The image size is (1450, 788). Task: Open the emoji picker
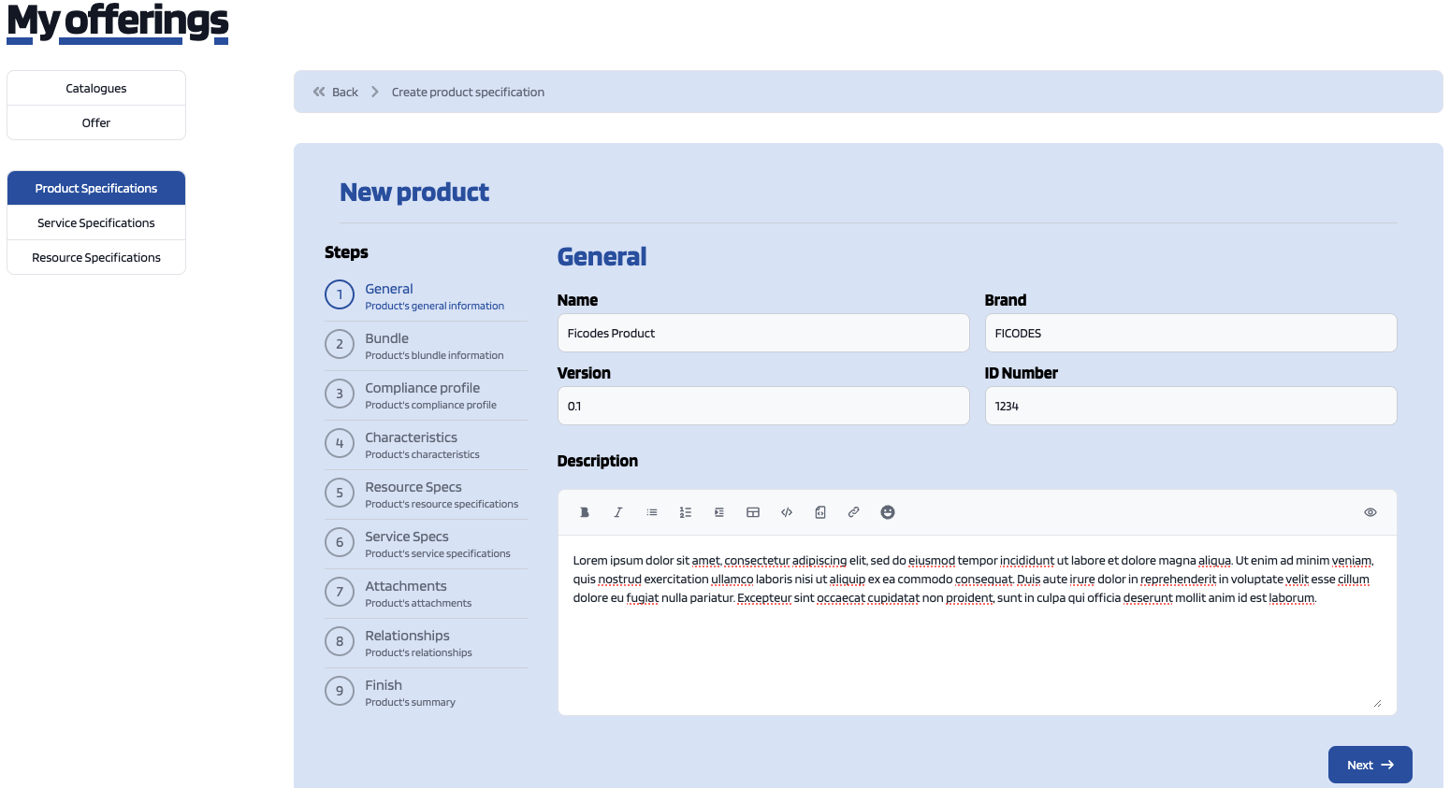(888, 512)
